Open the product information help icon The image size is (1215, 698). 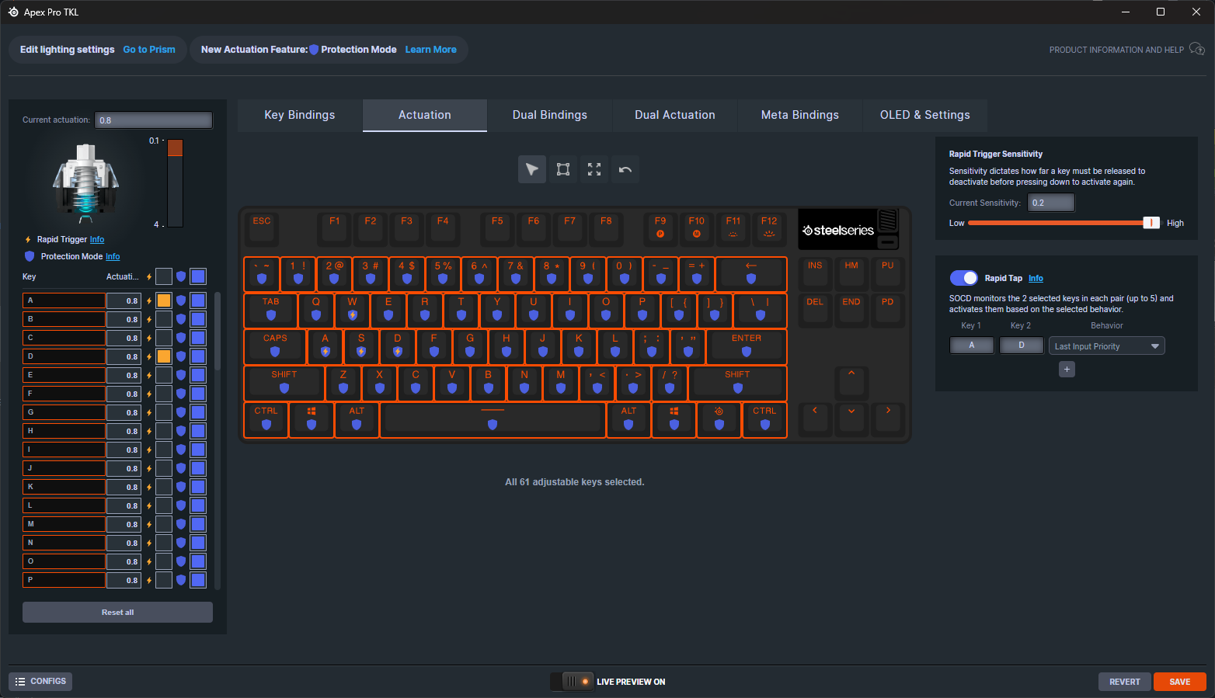point(1196,49)
